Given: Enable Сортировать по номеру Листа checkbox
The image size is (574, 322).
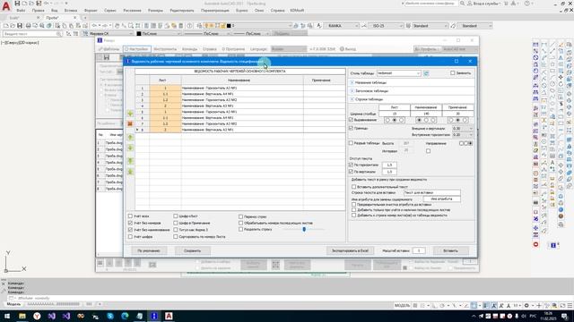Looking at the screenshot, I should [176, 236].
